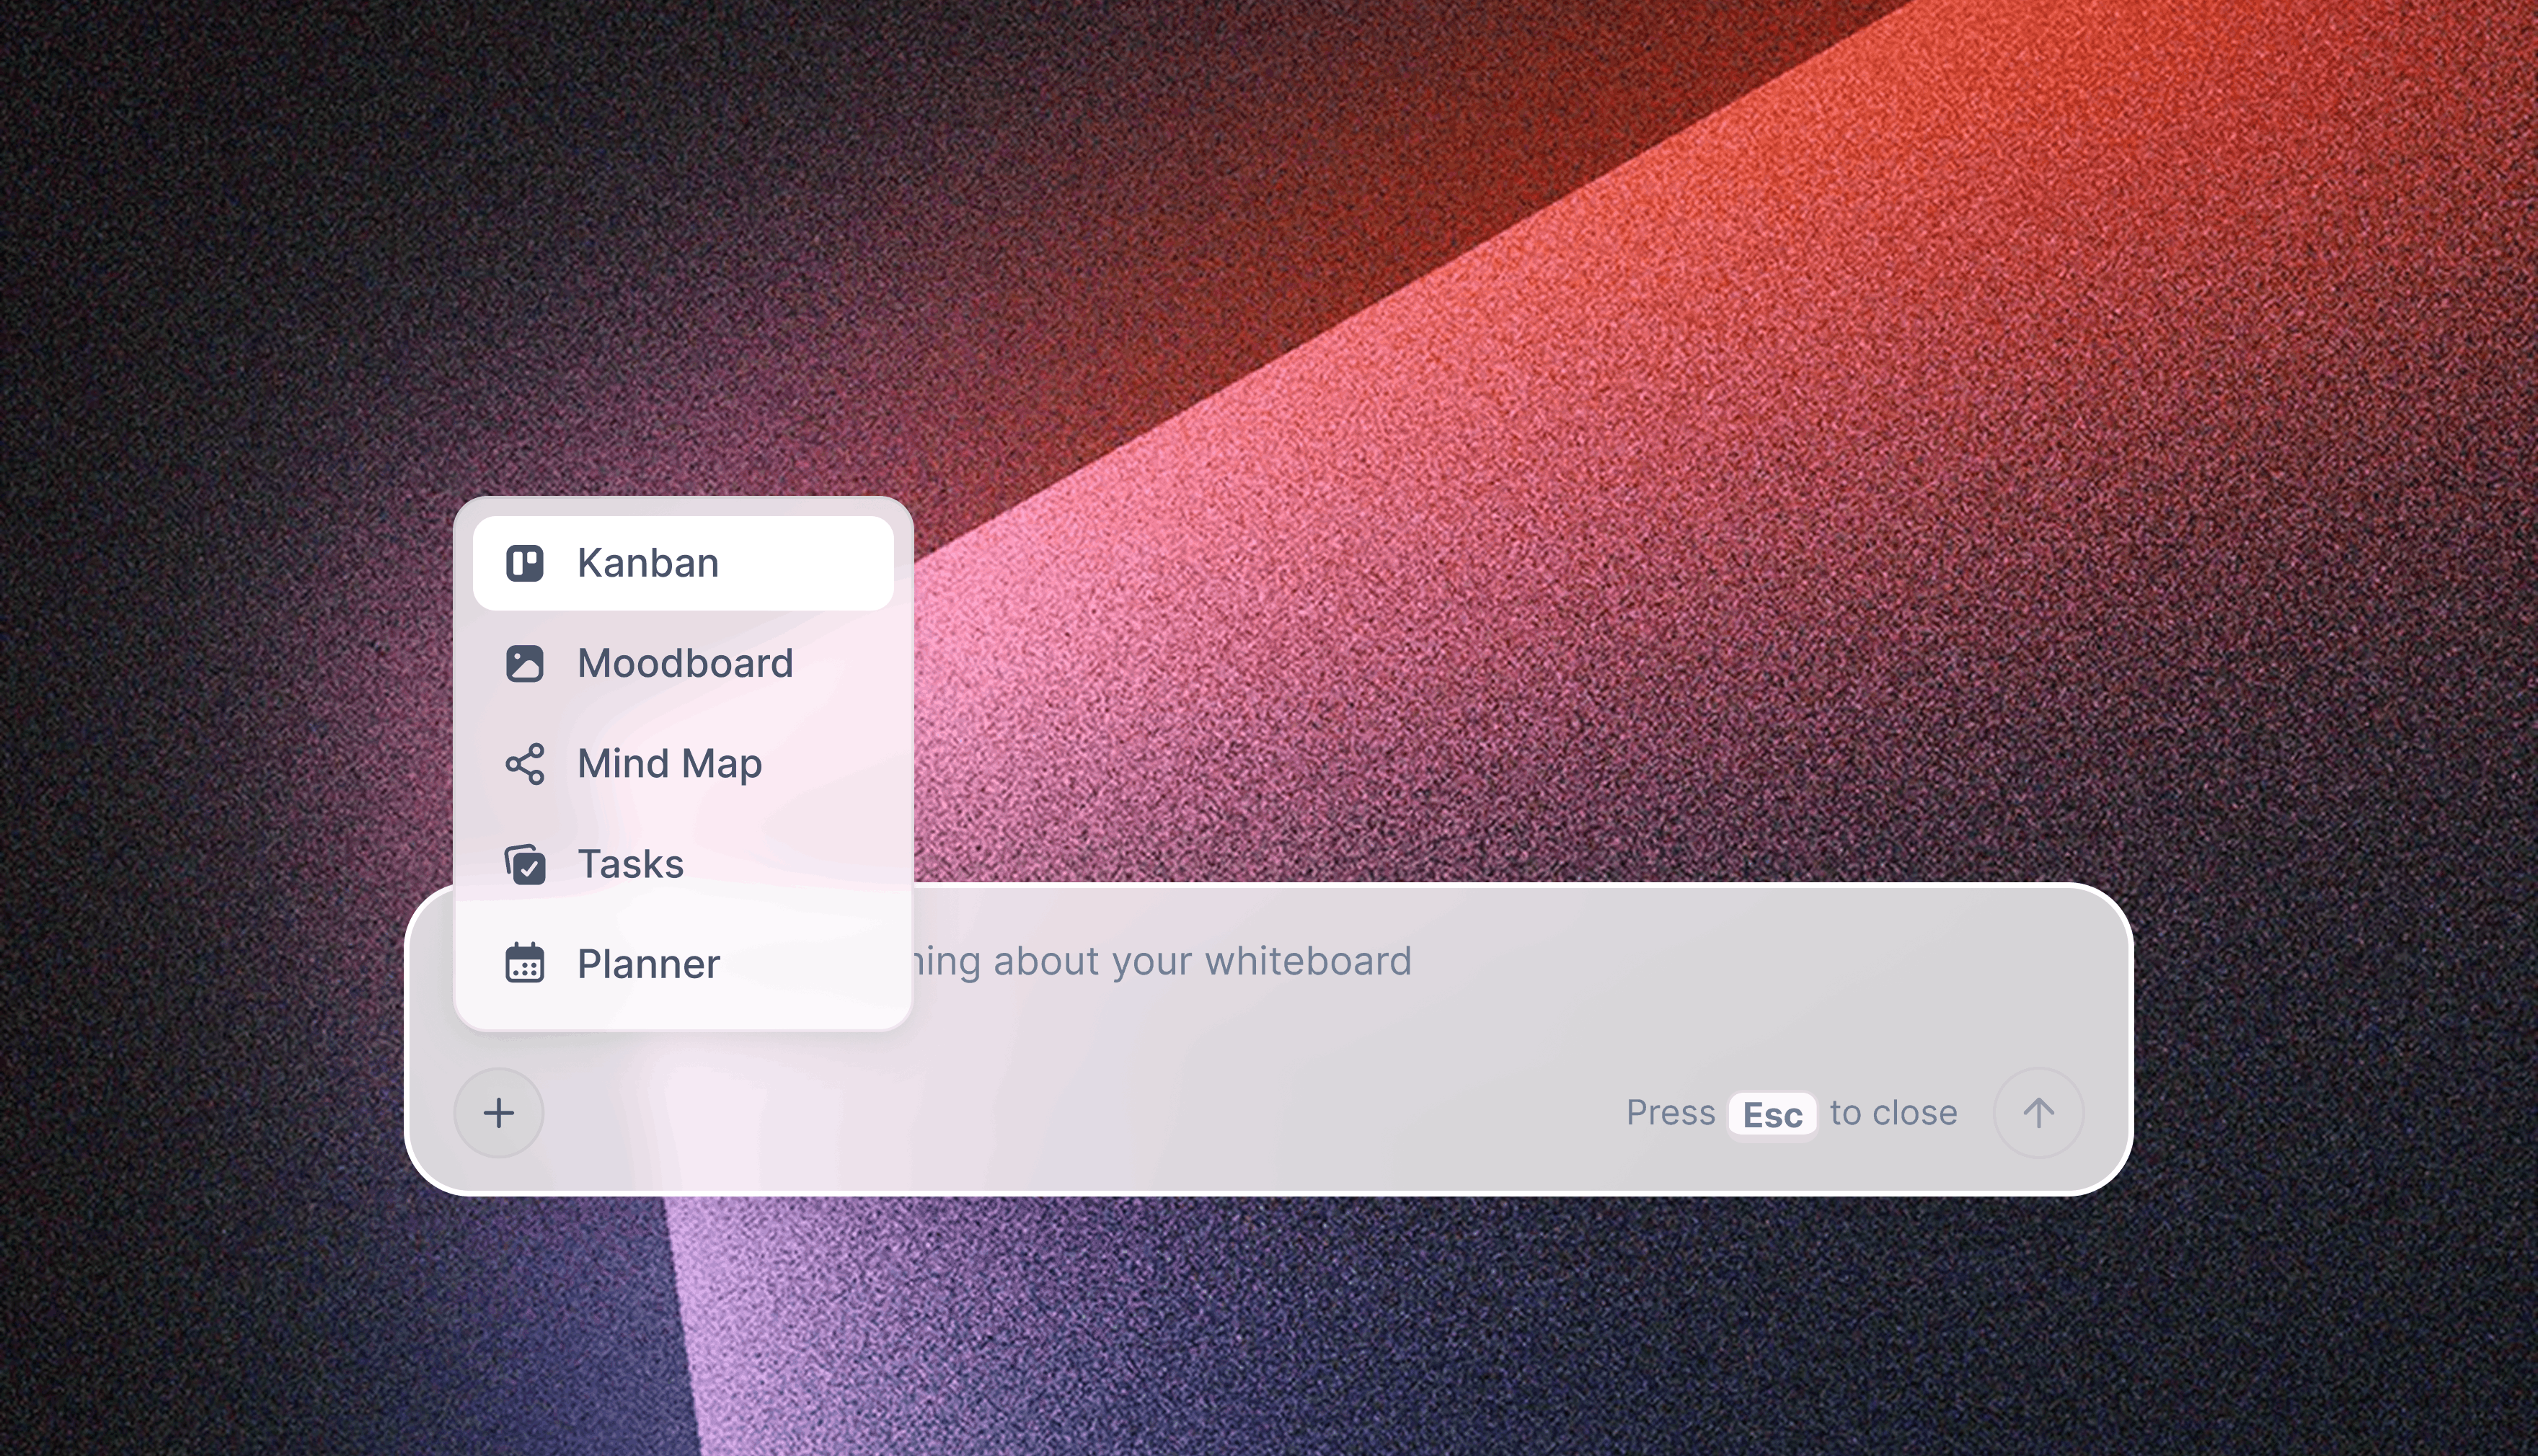
Task: Click the Esc key badge
Action: tap(1771, 1114)
